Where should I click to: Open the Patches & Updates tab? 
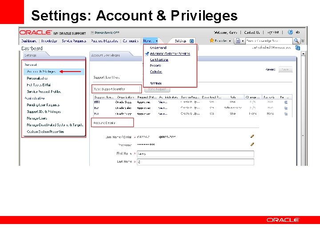[x=104, y=41]
